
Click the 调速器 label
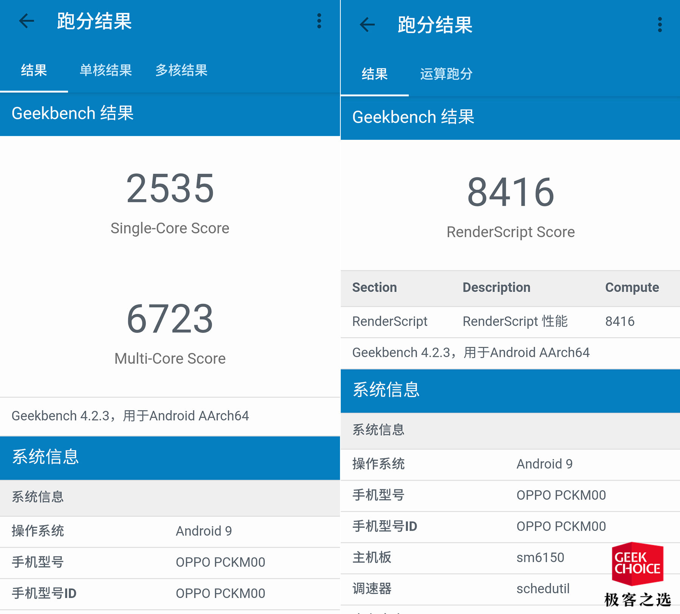point(372,589)
